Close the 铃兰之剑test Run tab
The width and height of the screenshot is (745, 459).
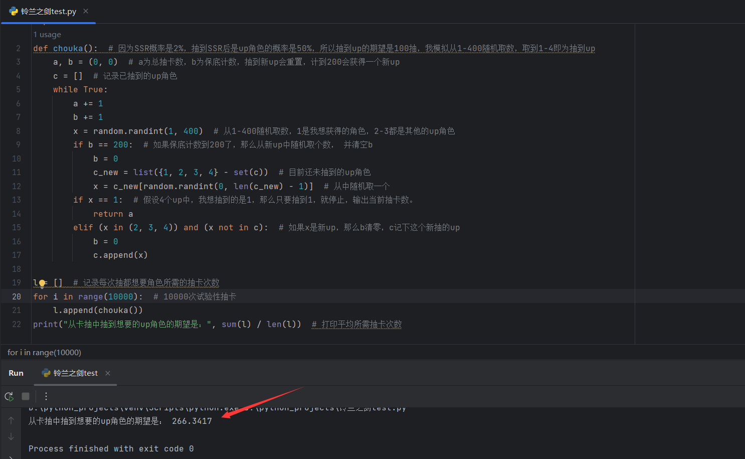tap(108, 373)
